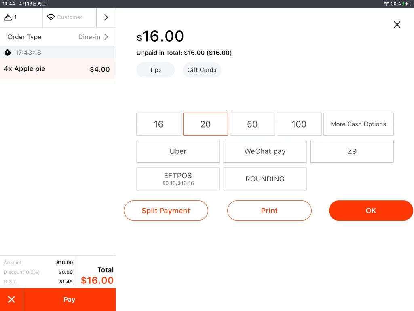The image size is (414, 311).
Task: Choose the 20 cash amount
Action: (205, 124)
